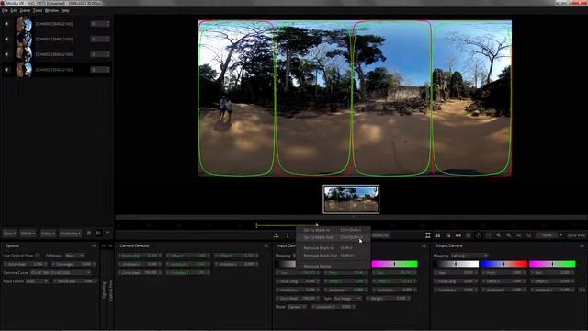The width and height of the screenshot is (588, 331).
Task: Toggle the arrow icon beside ZCAM00
Action: [x=6, y=24]
